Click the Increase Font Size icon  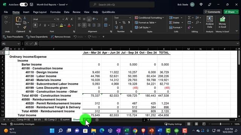coord(67,19)
